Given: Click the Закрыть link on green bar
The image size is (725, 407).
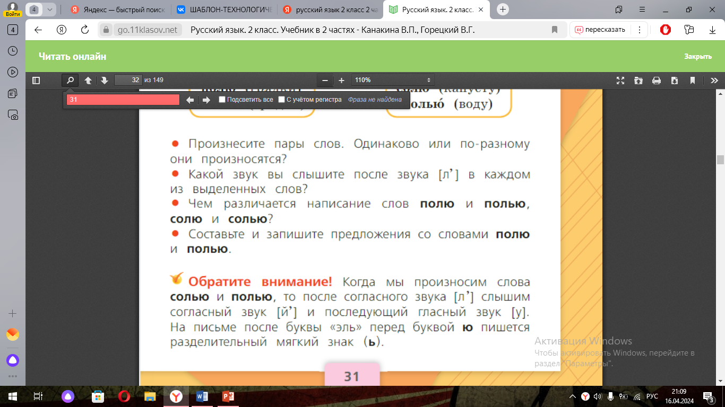Looking at the screenshot, I should pyautogui.click(x=697, y=57).
